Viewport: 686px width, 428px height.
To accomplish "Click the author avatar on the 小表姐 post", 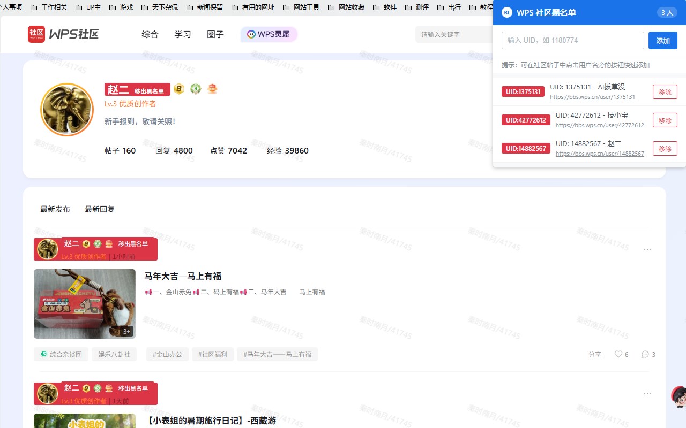I will 47,394.
